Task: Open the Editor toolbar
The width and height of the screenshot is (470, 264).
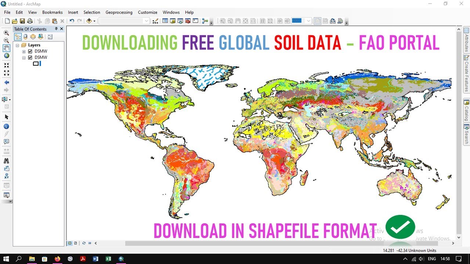Action: pyautogui.click(x=155, y=21)
